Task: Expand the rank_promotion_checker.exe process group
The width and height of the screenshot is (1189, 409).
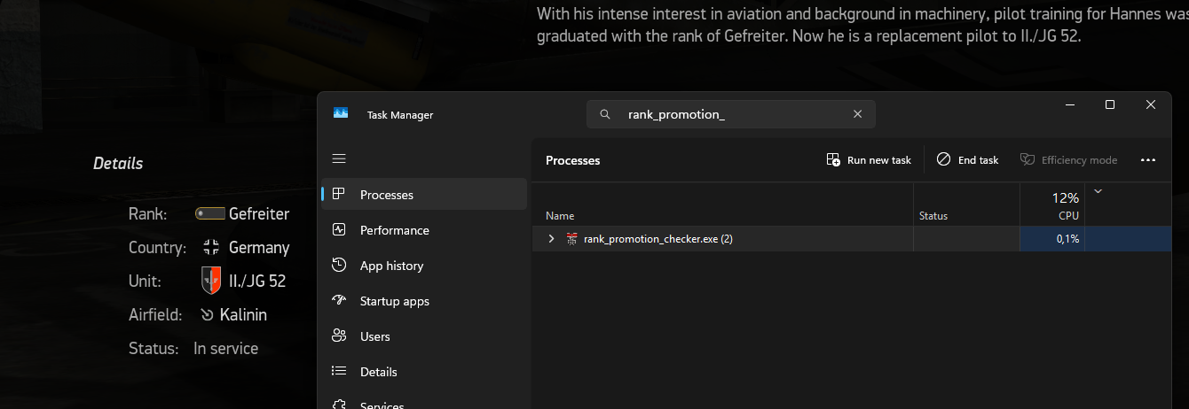Action: click(x=551, y=239)
